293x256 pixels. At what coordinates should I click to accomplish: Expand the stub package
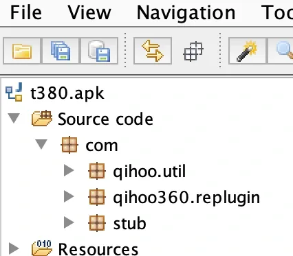(x=69, y=222)
